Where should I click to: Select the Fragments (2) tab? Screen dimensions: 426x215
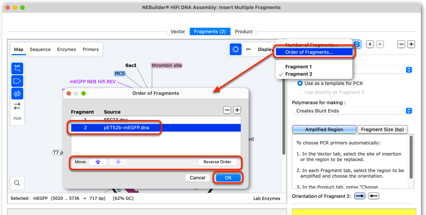tap(210, 31)
